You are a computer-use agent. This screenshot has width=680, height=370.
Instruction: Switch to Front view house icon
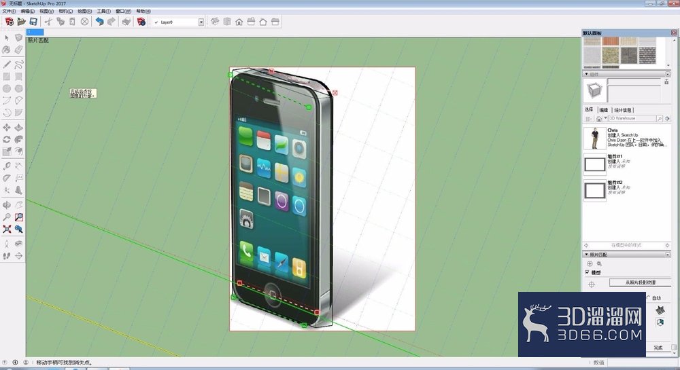tap(239, 22)
